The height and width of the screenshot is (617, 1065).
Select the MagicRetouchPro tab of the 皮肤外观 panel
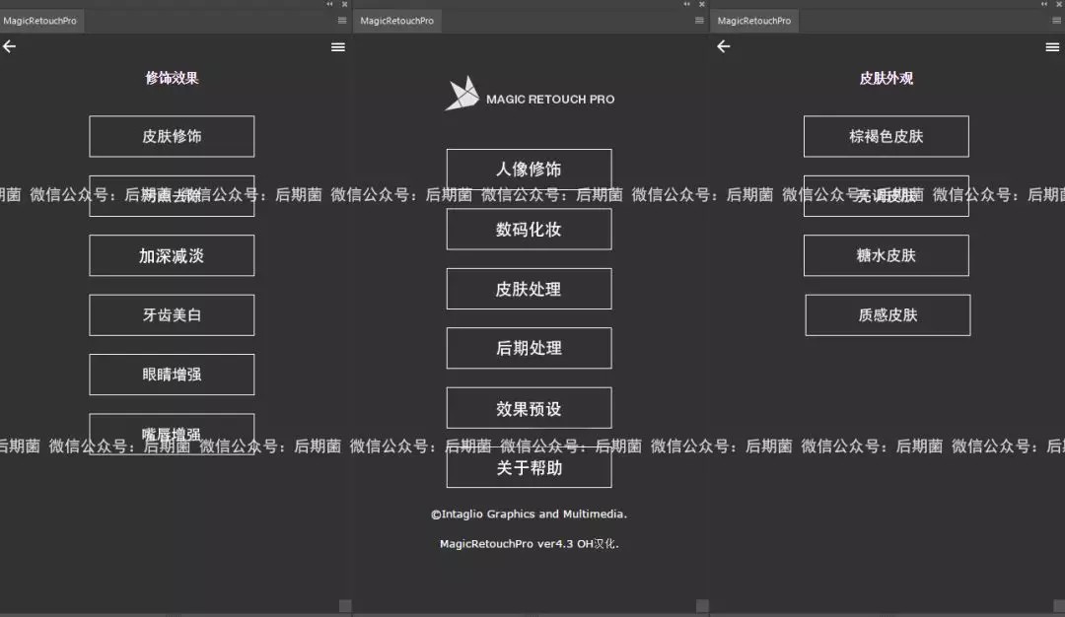[x=754, y=21]
